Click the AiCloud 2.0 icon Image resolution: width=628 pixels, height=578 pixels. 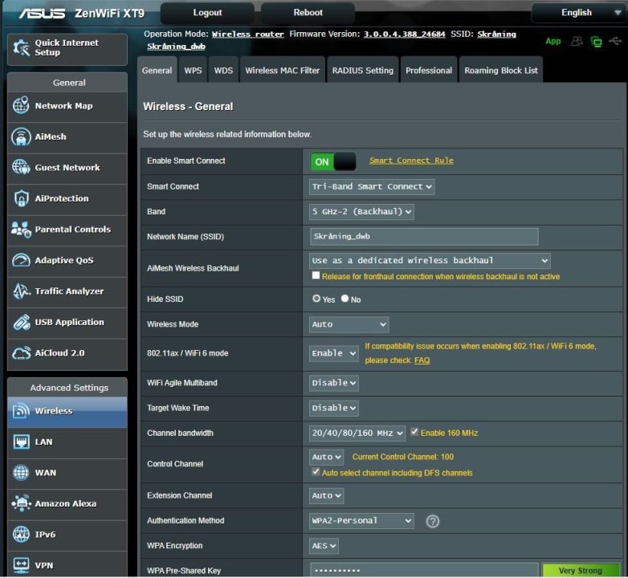21,353
